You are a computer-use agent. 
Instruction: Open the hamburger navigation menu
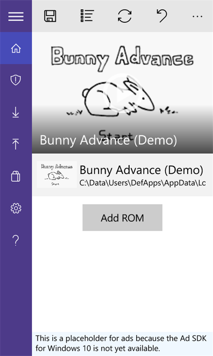tap(16, 16)
